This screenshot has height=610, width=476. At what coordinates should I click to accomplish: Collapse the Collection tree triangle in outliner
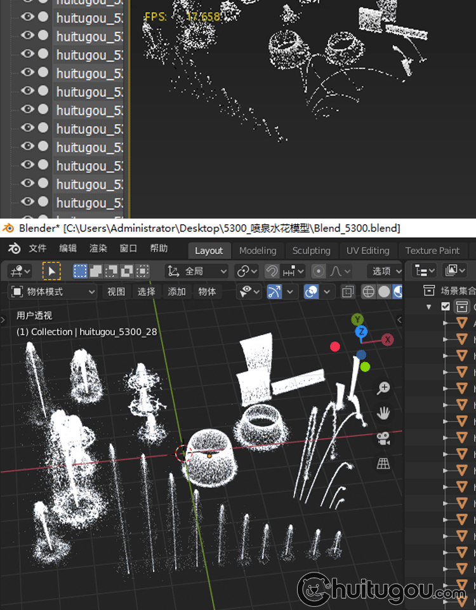[x=428, y=307]
